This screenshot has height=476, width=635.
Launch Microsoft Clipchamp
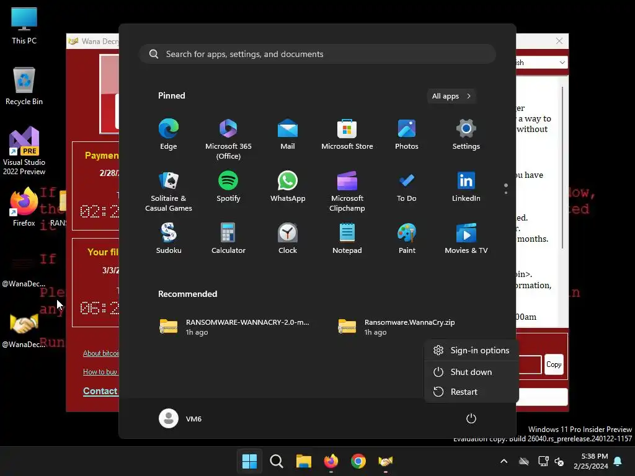[x=347, y=192]
